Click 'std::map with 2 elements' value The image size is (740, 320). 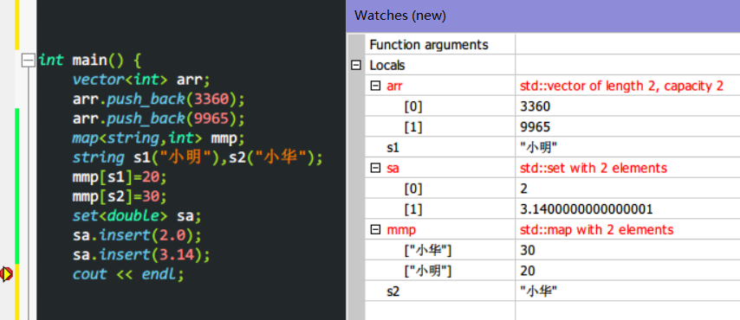[596, 229]
